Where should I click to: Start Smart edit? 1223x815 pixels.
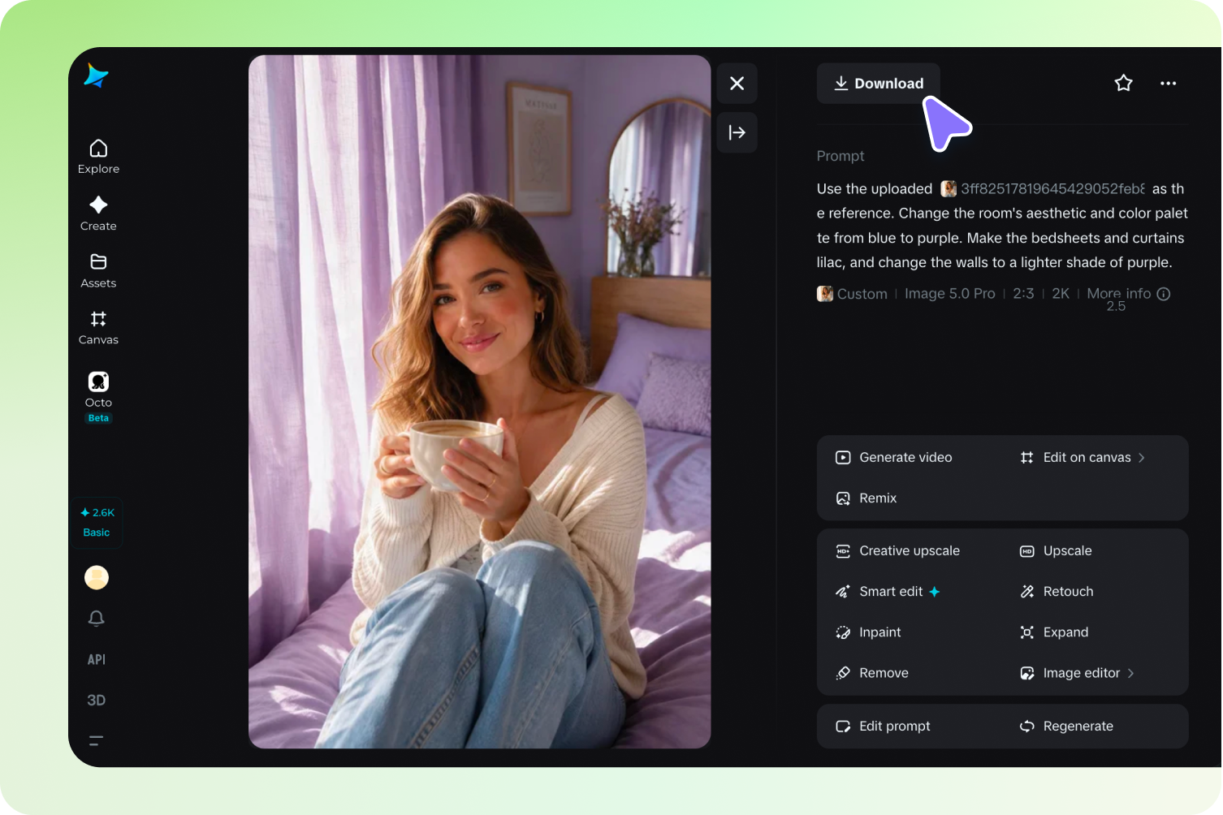point(888,592)
